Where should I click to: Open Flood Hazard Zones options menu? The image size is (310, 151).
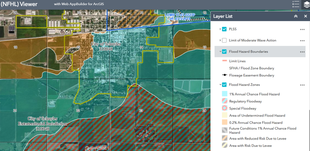(302, 85)
